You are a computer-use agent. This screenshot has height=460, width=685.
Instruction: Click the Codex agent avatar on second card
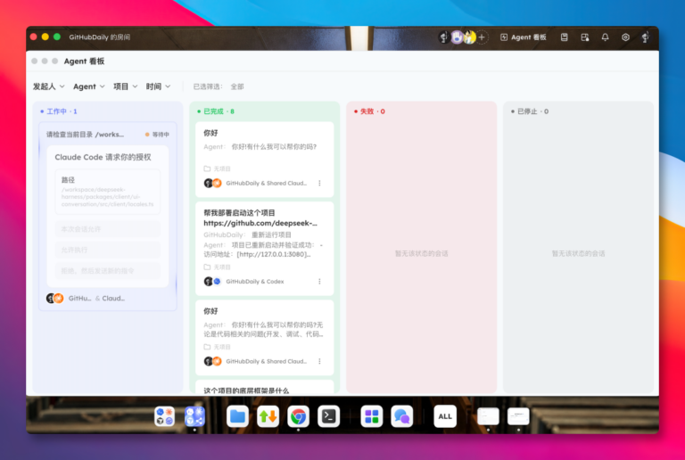click(x=217, y=282)
